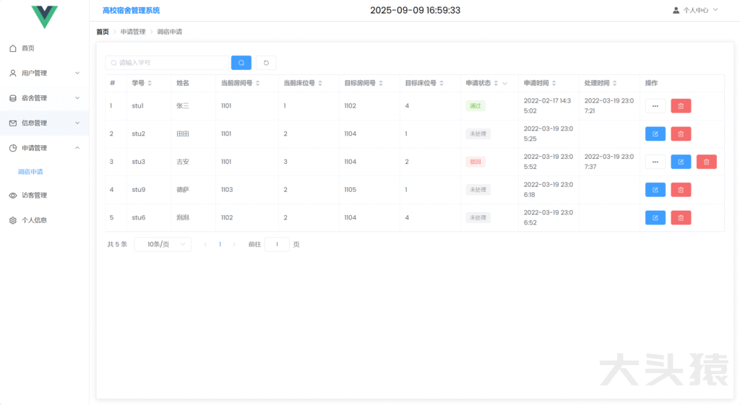The image size is (740, 405).
Task: Open the 申请状态 filter dropdown chevron
Action: [x=504, y=84]
